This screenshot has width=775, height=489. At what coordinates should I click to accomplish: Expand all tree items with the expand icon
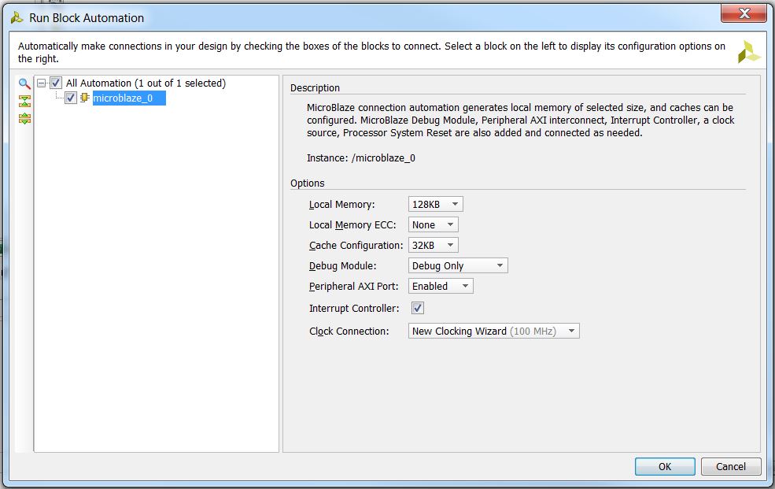(x=24, y=118)
